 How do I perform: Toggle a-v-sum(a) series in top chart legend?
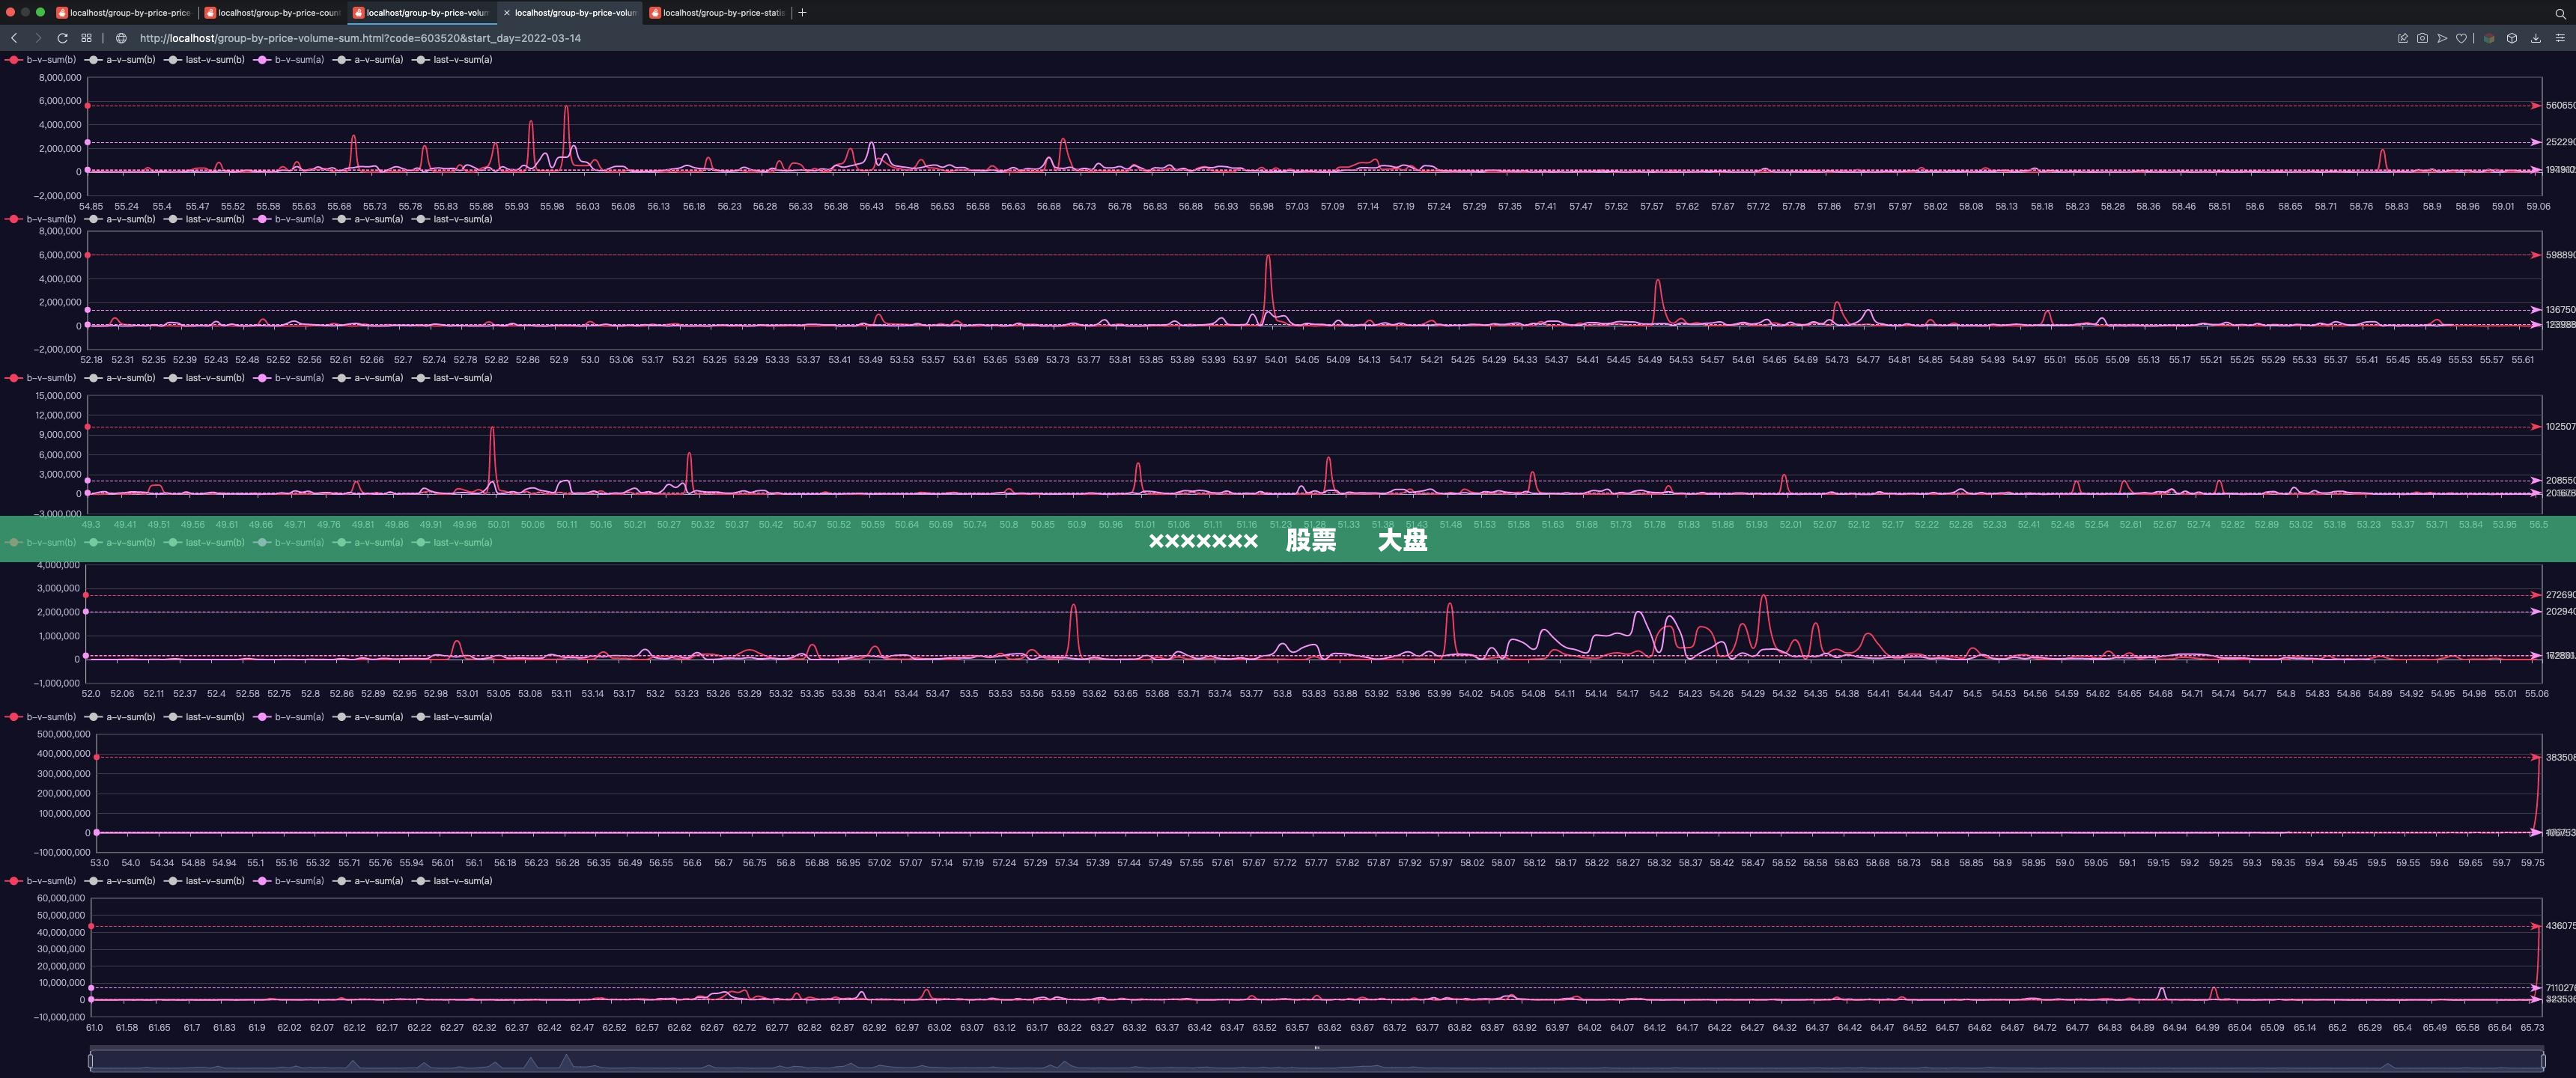click(x=368, y=60)
